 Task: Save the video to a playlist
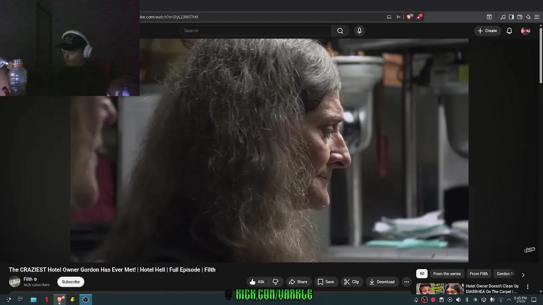click(x=325, y=282)
